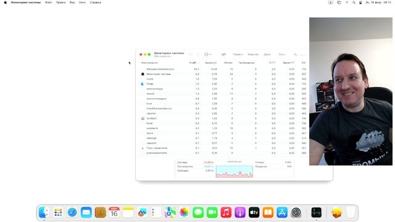395x222 pixels.
Task: Switch to the Сеть tab
Action: pos(282,54)
